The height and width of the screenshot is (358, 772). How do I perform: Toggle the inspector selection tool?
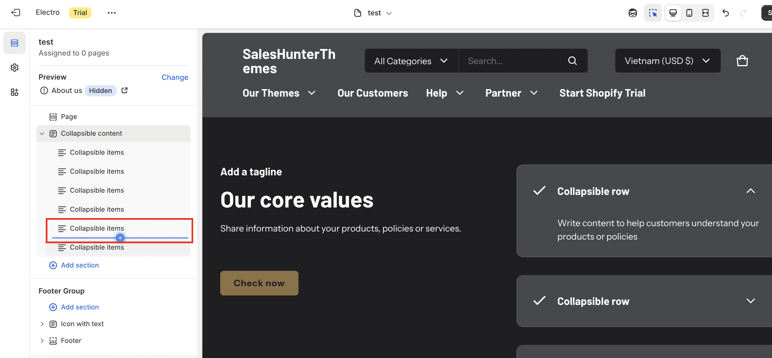click(x=653, y=13)
